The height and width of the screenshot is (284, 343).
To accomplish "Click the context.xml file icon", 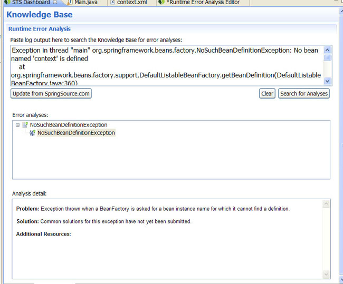I will pos(112,3).
